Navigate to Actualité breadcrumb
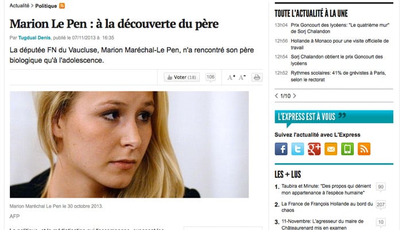 pos(20,5)
